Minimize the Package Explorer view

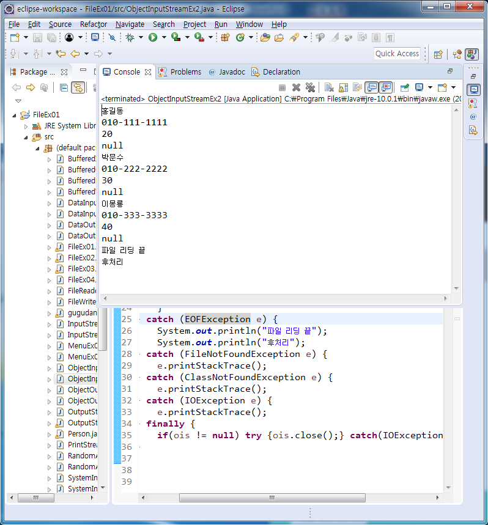83,70
